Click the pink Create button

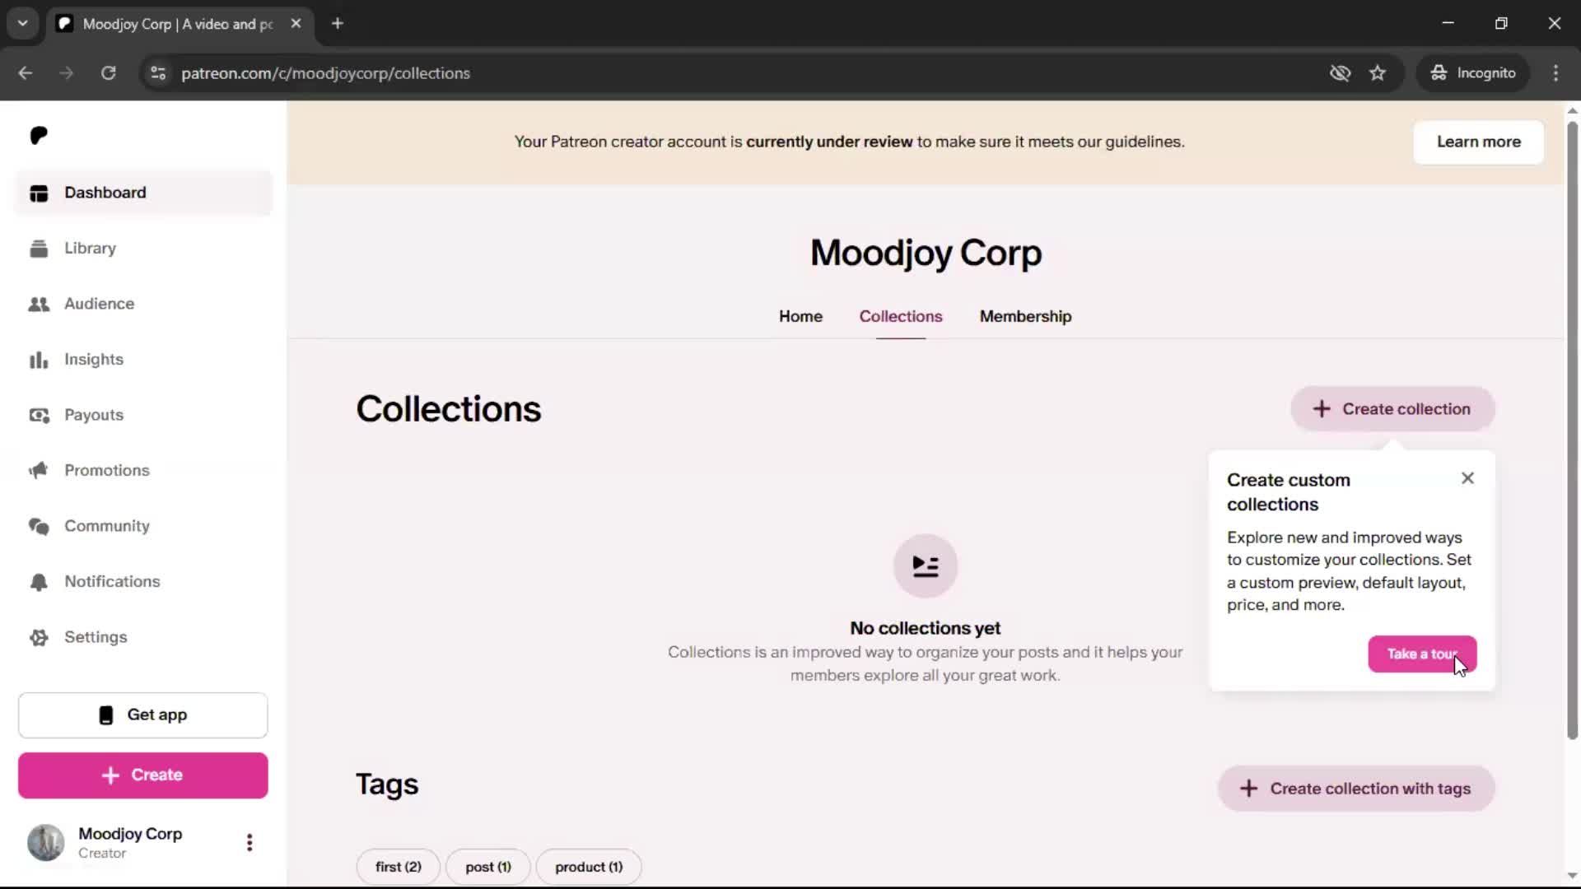143,775
